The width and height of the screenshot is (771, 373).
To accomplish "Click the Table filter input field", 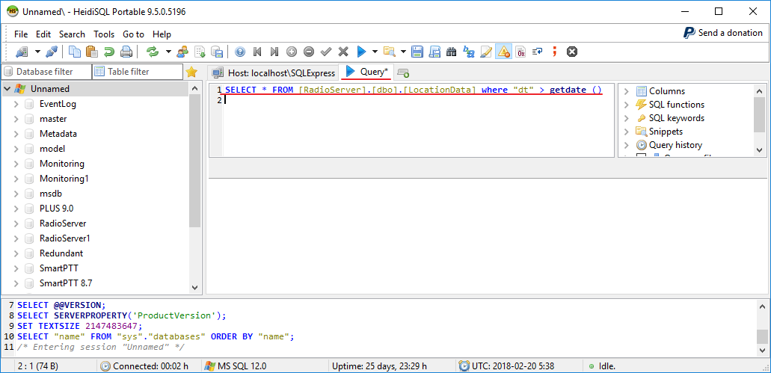I will (138, 72).
